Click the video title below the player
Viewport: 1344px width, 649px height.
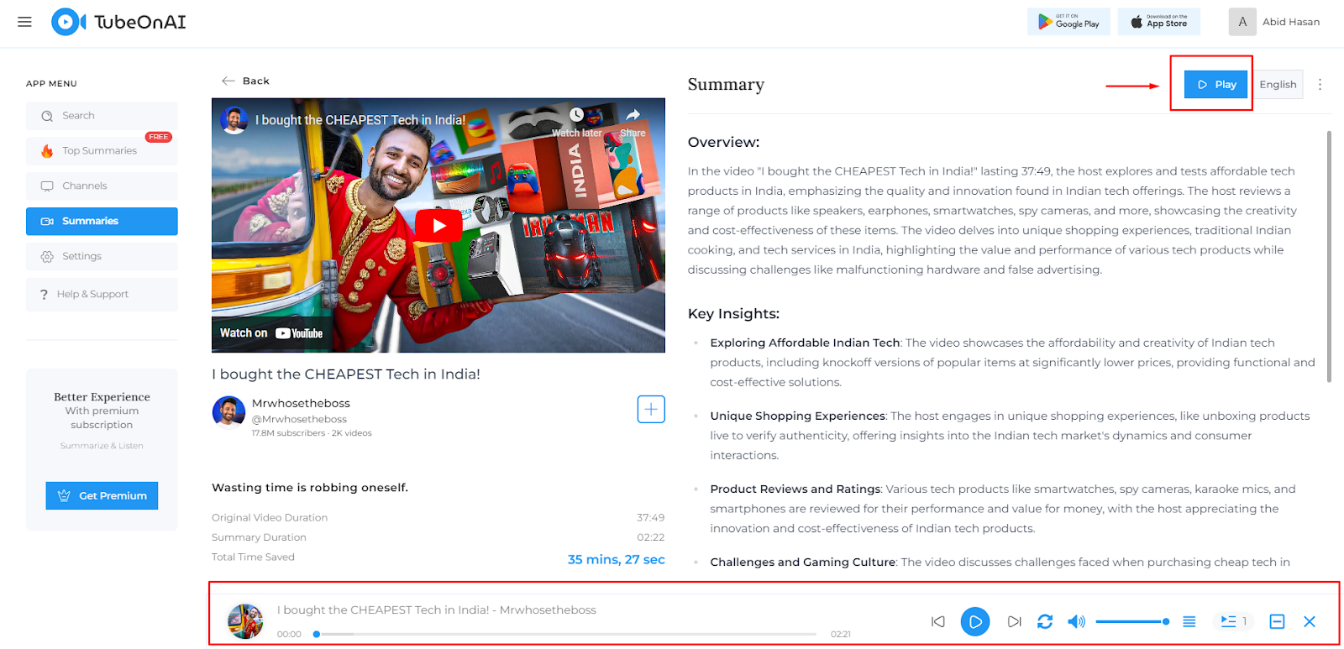point(346,374)
